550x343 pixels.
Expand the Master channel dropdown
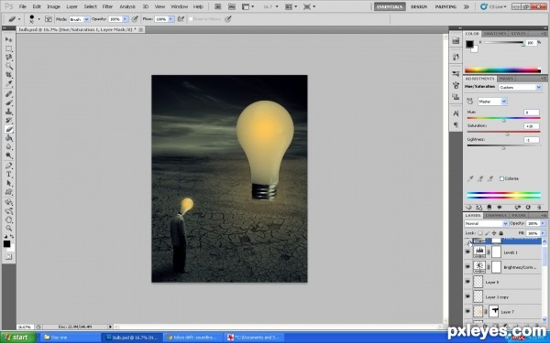[x=492, y=102]
